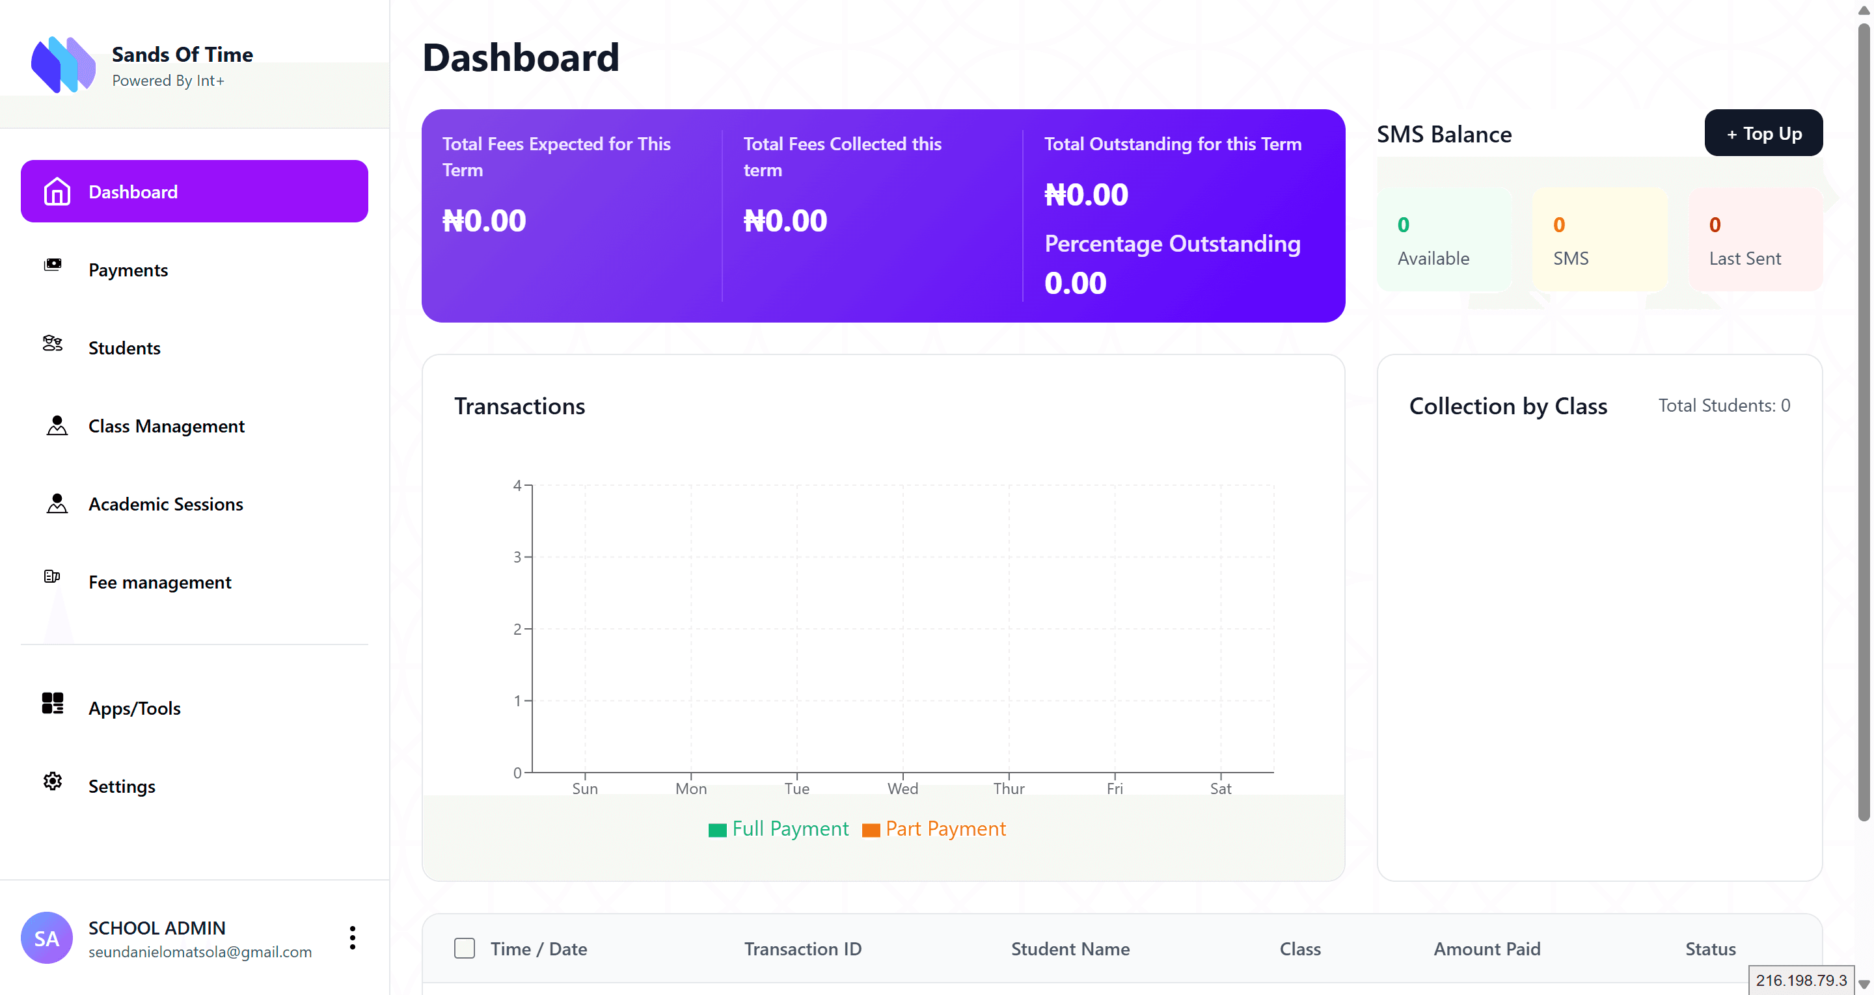Image resolution: width=1874 pixels, height=995 pixels.
Task: Open the Payments menu item
Action: (x=128, y=270)
